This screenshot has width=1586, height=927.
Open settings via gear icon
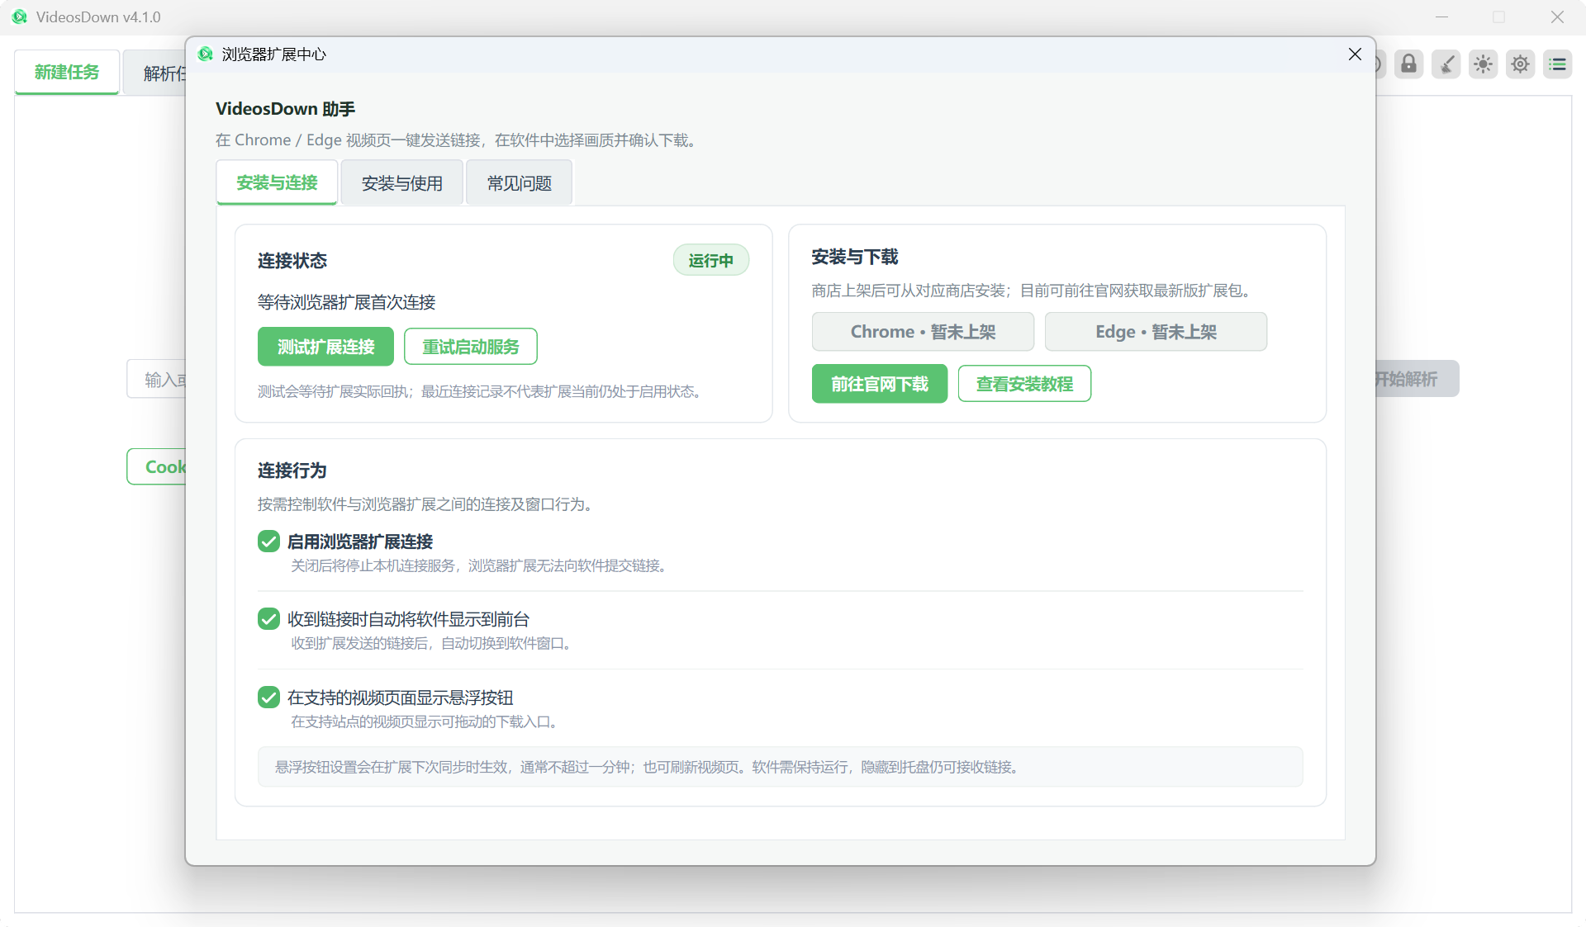(x=1521, y=64)
